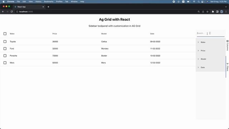Open the History menu

point(38,1)
